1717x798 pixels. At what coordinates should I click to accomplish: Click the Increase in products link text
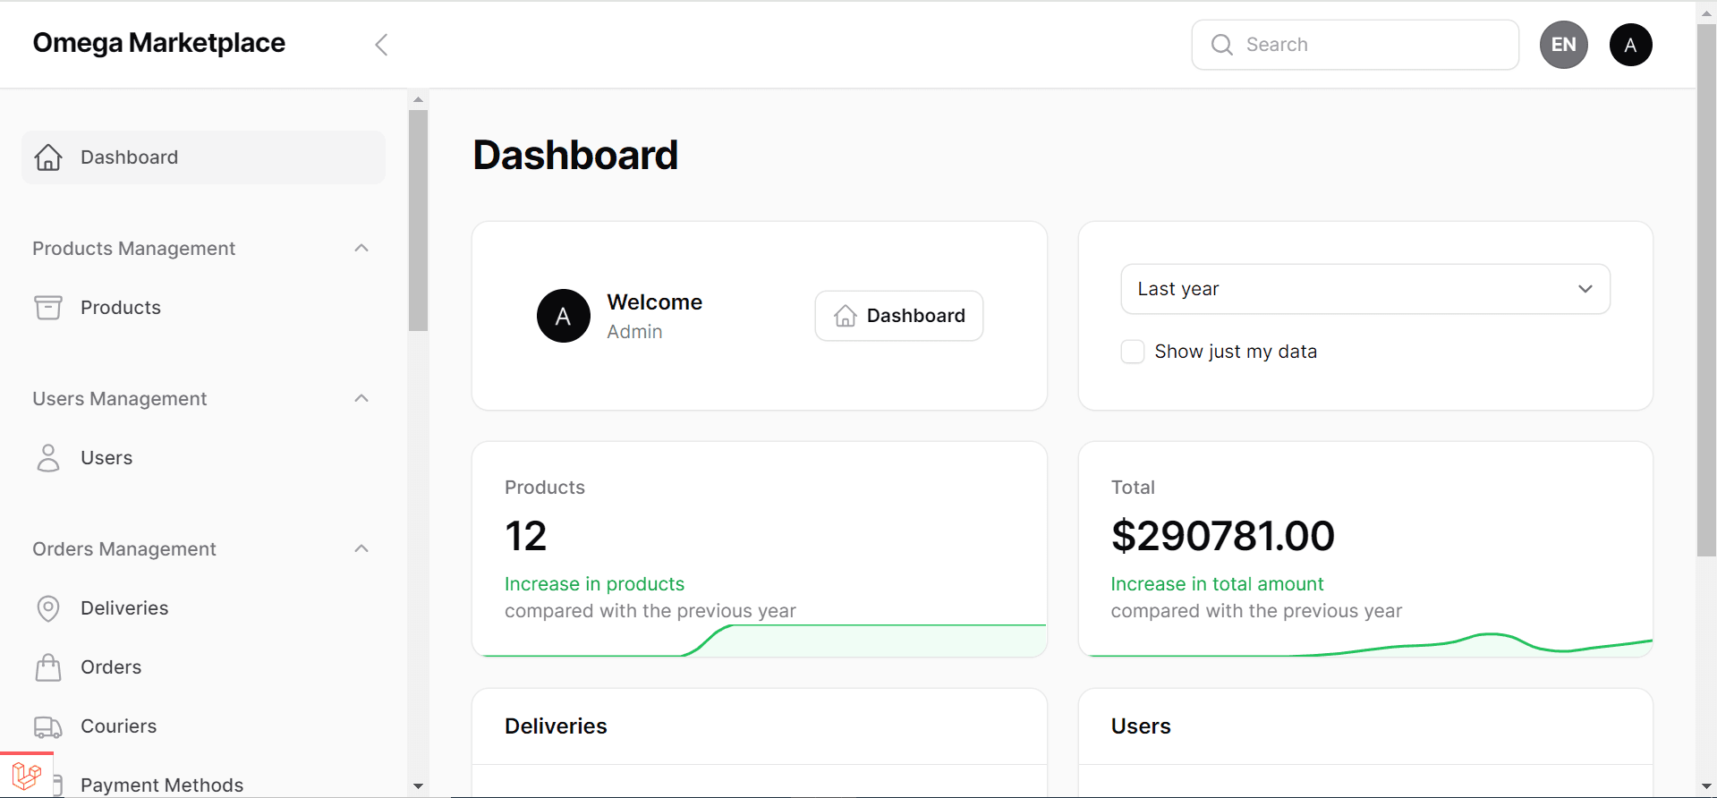[x=594, y=584]
